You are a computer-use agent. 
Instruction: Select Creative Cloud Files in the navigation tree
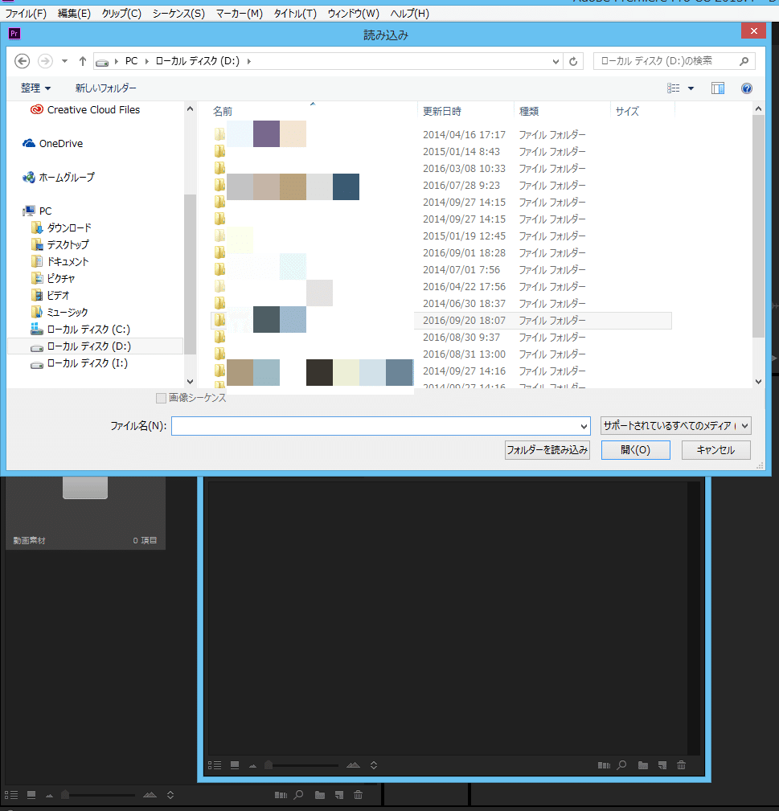(x=85, y=109)
